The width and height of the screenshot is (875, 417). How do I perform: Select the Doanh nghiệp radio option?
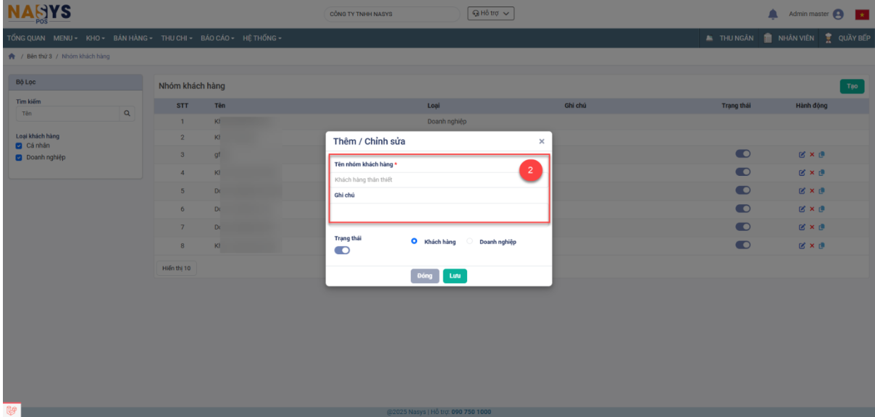click(x=469, y=242)
